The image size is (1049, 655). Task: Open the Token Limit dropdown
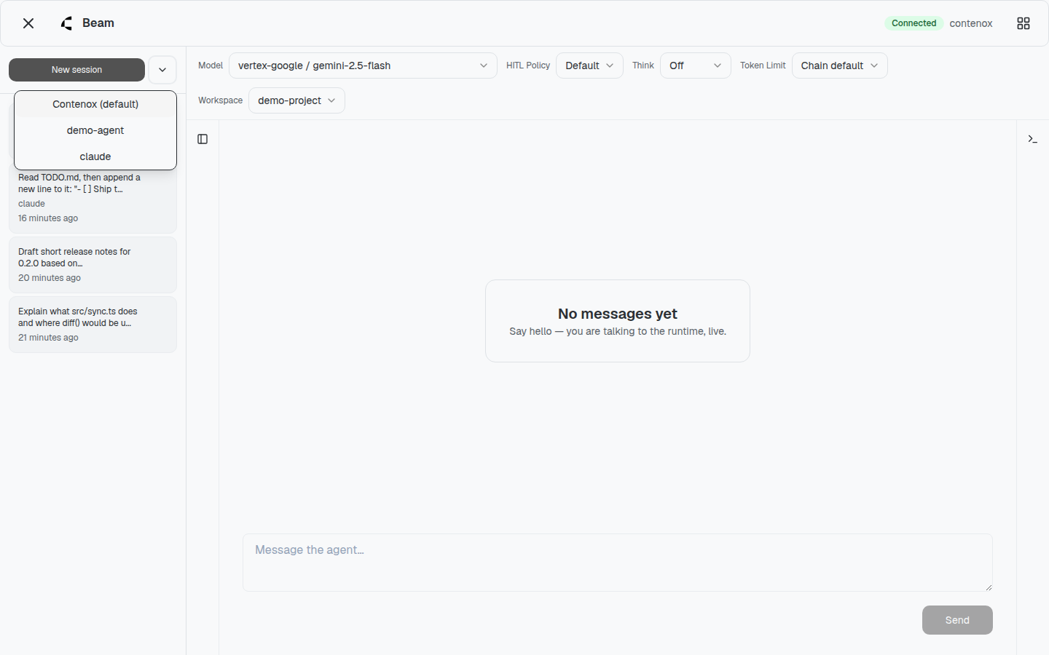(x=839, y=65)
